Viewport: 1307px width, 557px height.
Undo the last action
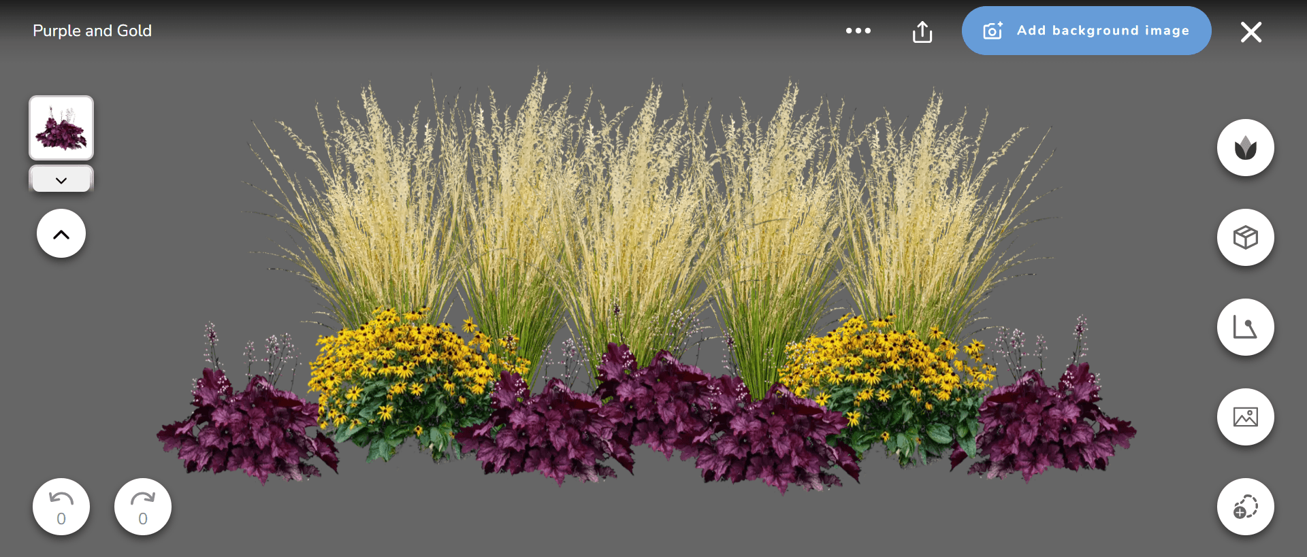61,507
